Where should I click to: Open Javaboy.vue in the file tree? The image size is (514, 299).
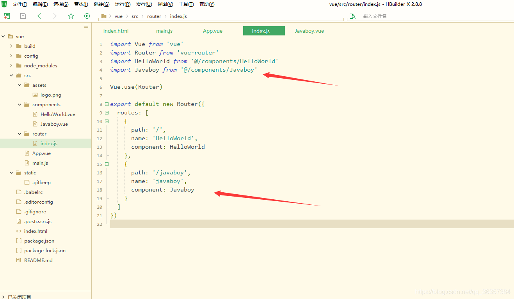[54, 124]
